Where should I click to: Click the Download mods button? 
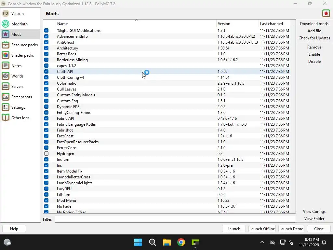click(314, 23)
